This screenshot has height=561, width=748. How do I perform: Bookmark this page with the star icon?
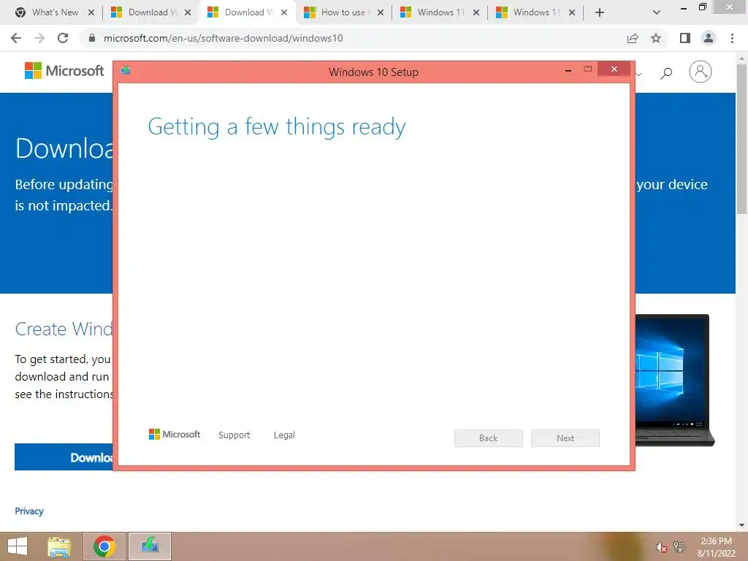point(656,38)
